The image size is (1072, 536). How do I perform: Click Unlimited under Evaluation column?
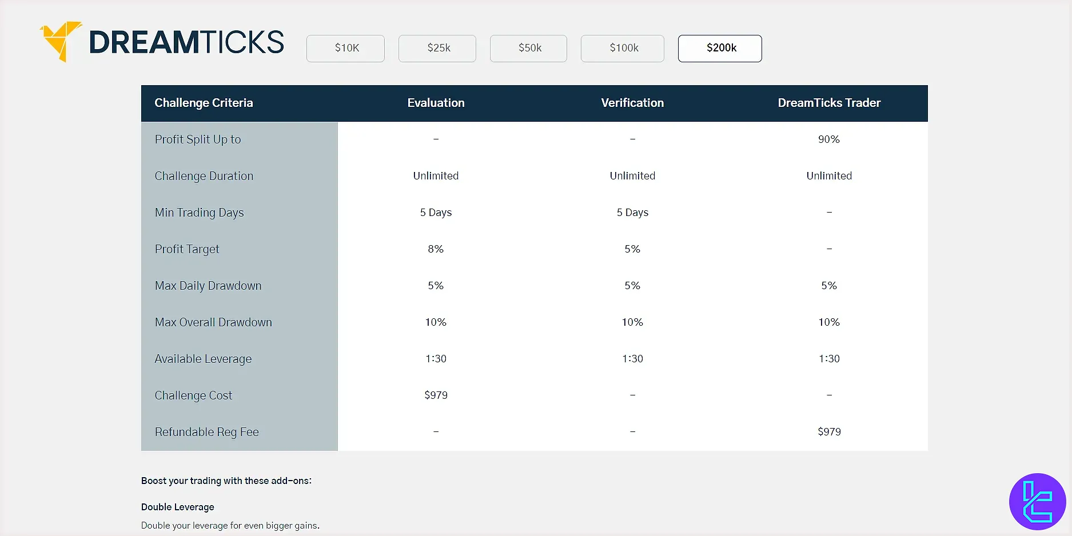click(436, 176)
